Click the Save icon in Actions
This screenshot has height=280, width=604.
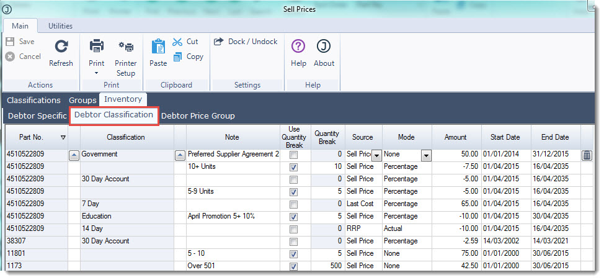11,42
